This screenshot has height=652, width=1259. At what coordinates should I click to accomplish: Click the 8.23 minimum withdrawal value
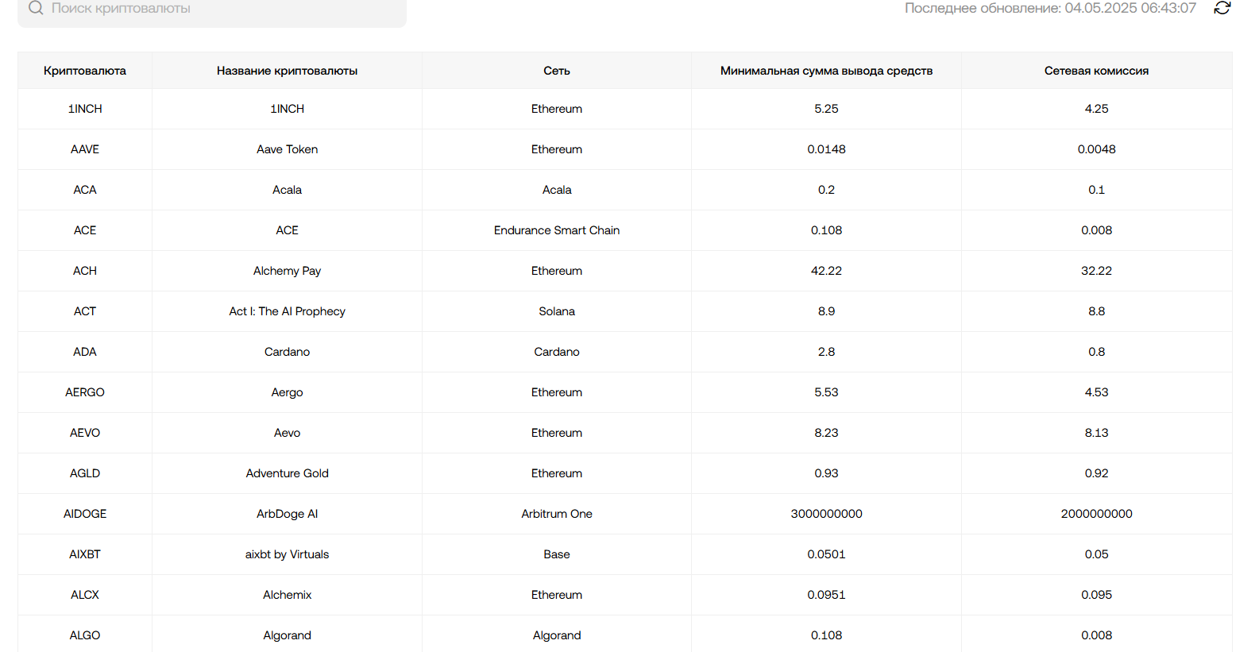point(826,433)
